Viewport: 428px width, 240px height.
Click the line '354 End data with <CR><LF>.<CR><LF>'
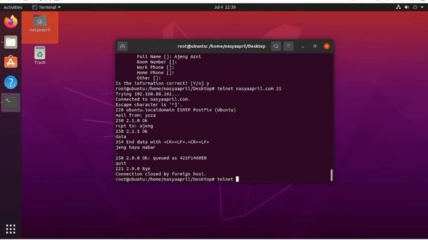click(x=162, y=142)
